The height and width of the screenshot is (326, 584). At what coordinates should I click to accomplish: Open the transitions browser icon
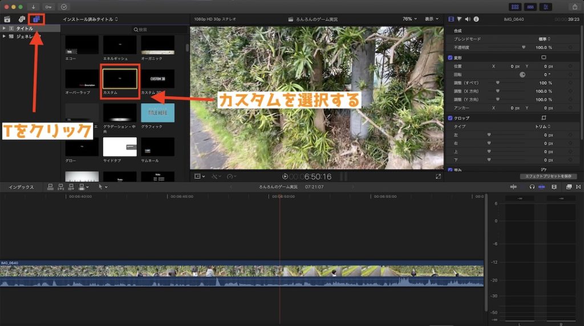tap(578, 187)
